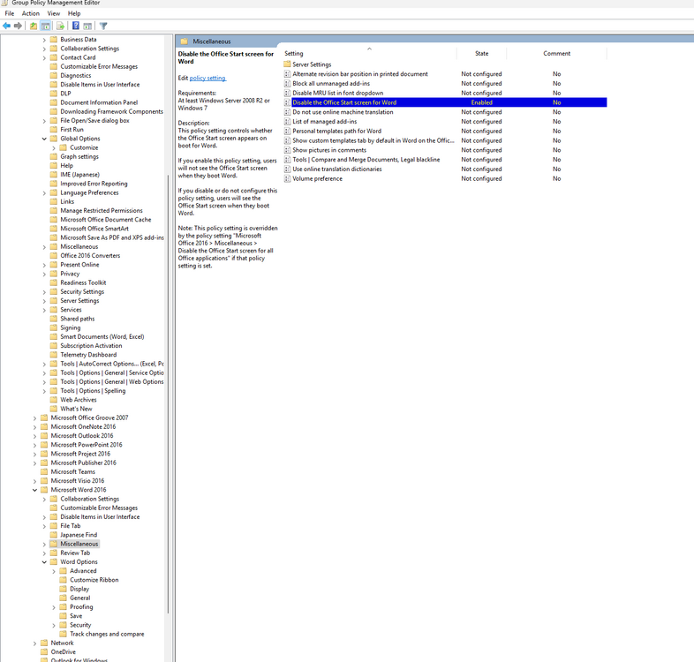Screen dimensions: 694x662
Task: Select First Run in the tree
Action: click(x=72, y=130)
